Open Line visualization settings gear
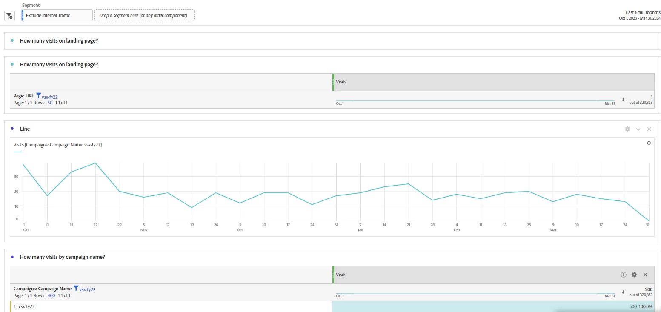The image size is (661, 312). 627,129
